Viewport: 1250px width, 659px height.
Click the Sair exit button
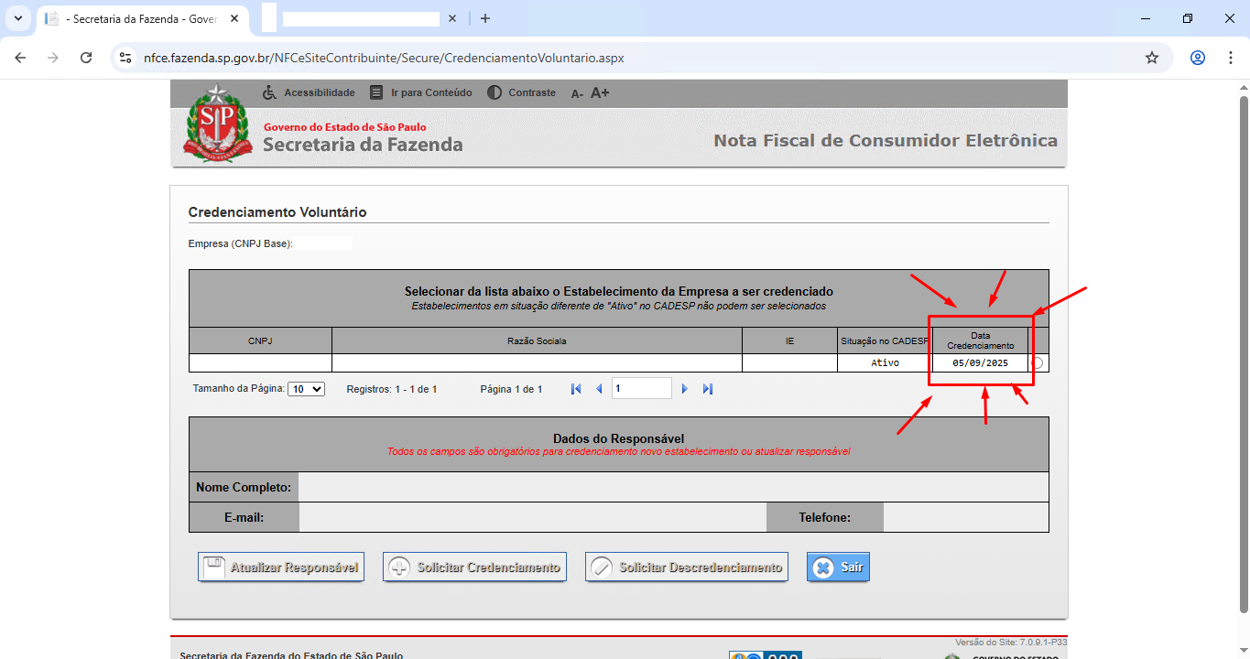[838, 567]
